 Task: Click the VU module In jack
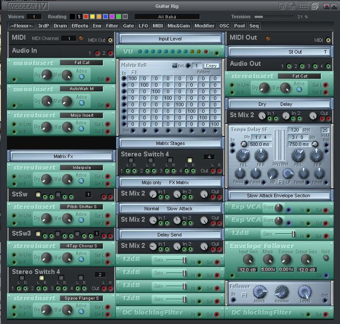click(x=217, y=53)
